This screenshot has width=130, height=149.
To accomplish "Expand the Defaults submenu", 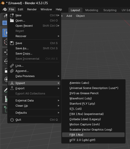I will (34, 113).
